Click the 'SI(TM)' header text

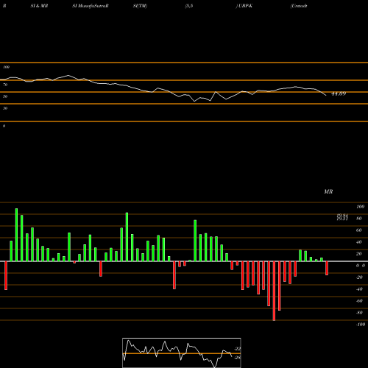pos(140,6)
